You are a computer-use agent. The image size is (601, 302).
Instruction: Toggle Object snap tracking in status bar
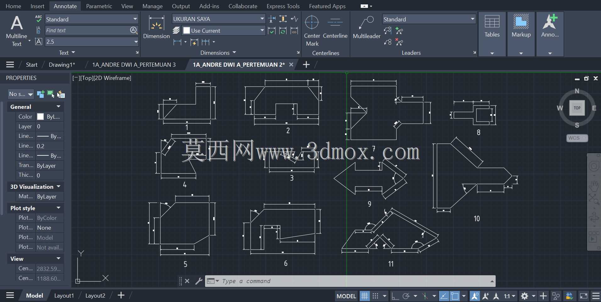click(x=444, y=296)
